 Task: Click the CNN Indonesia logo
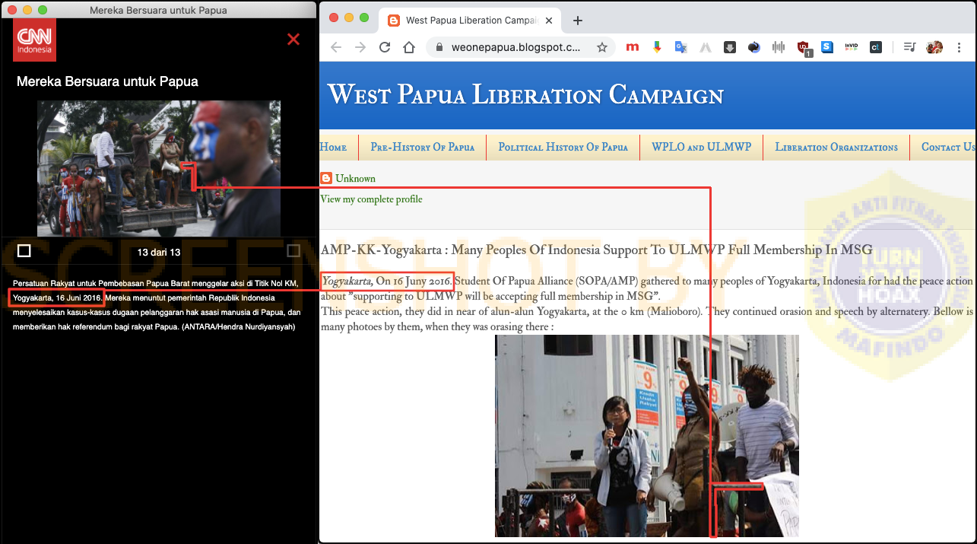pos(35,40)
